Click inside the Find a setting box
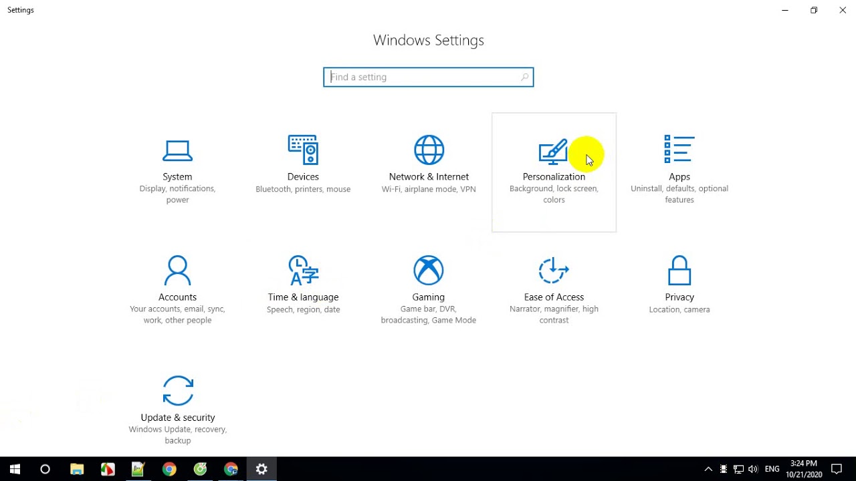 tap(429, 77)
